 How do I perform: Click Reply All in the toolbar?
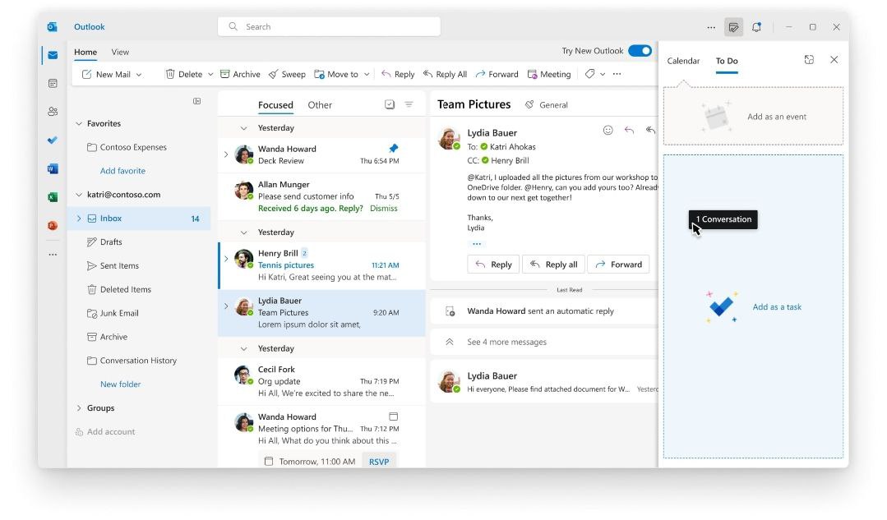click(x=445, y=74)
